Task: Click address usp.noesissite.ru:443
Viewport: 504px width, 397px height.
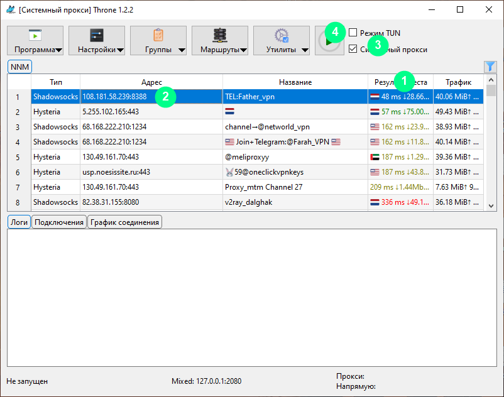Action: pos(116,172)
